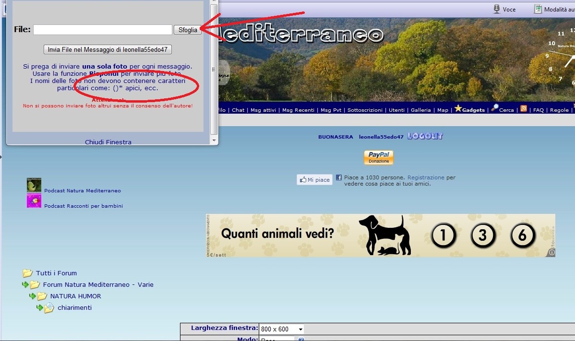Choose answer 6 in the animal ad

[522, 235]
